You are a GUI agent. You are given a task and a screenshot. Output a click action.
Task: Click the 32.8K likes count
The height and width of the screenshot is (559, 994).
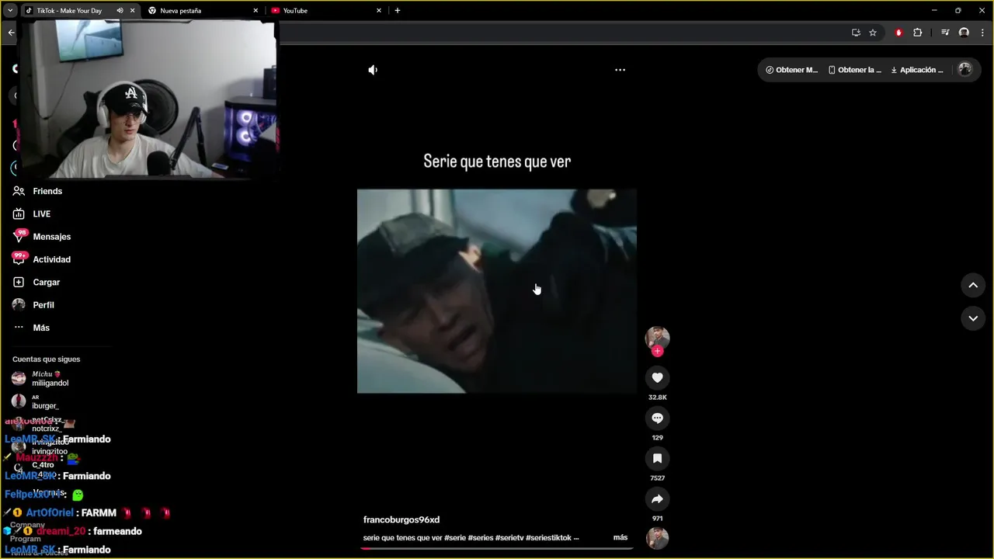point(657,398)
